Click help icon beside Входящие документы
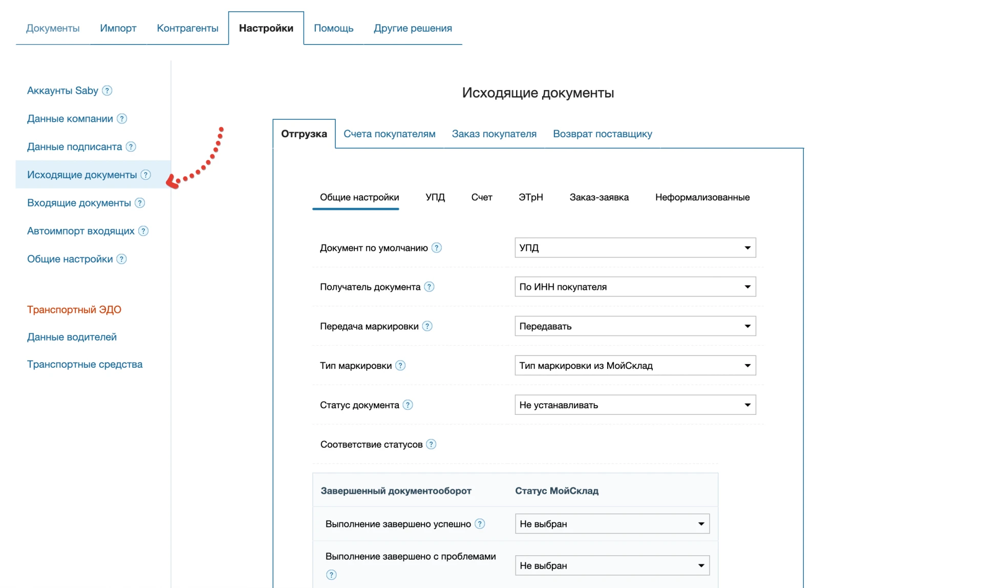 click(x=140, y=203)
